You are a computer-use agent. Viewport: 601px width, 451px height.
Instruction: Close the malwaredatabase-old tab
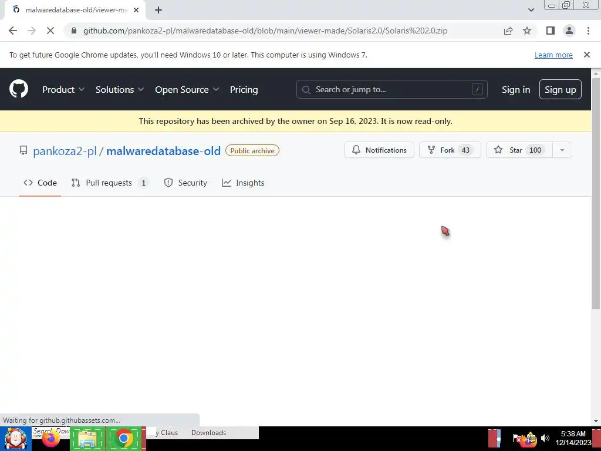(x=136, y=10)
